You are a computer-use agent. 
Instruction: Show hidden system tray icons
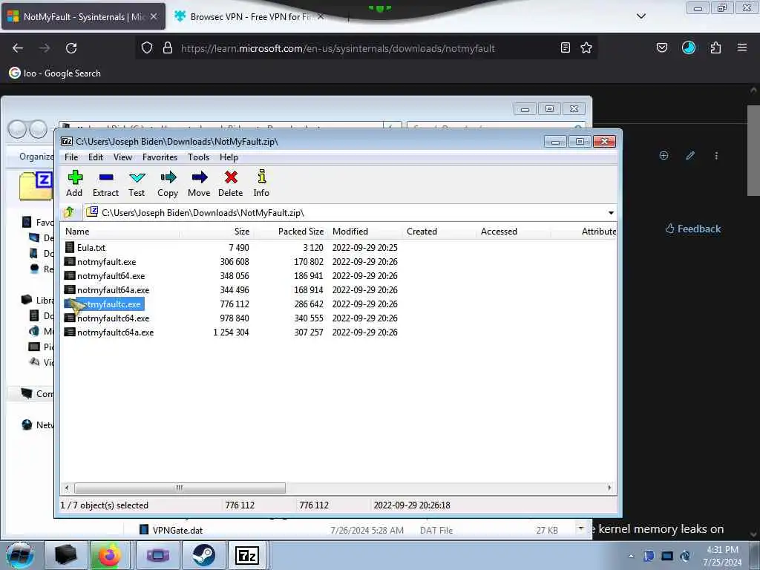click(631, 556)
